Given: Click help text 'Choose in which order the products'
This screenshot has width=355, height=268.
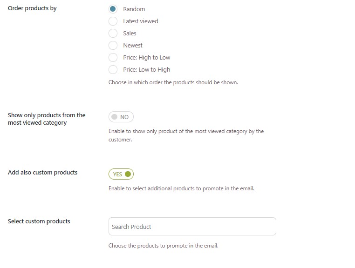Looking at the screenshot, I should (173, 82).
